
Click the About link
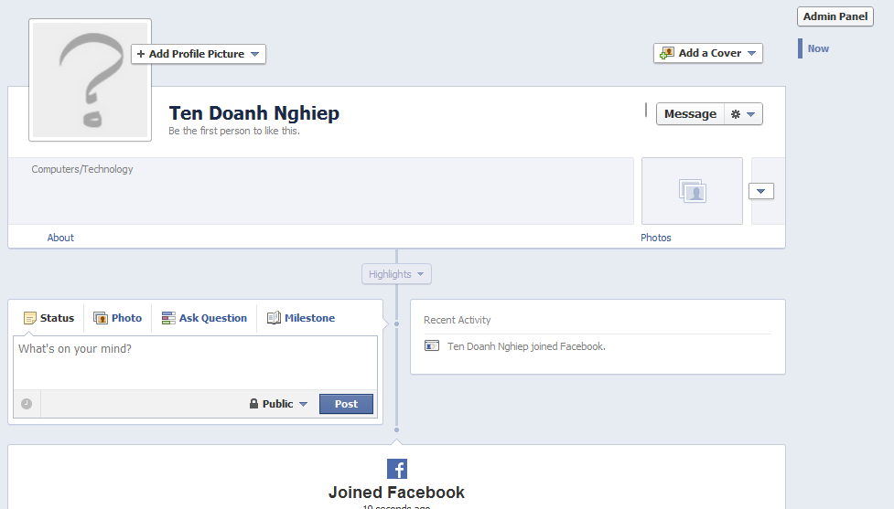(60, 238)
